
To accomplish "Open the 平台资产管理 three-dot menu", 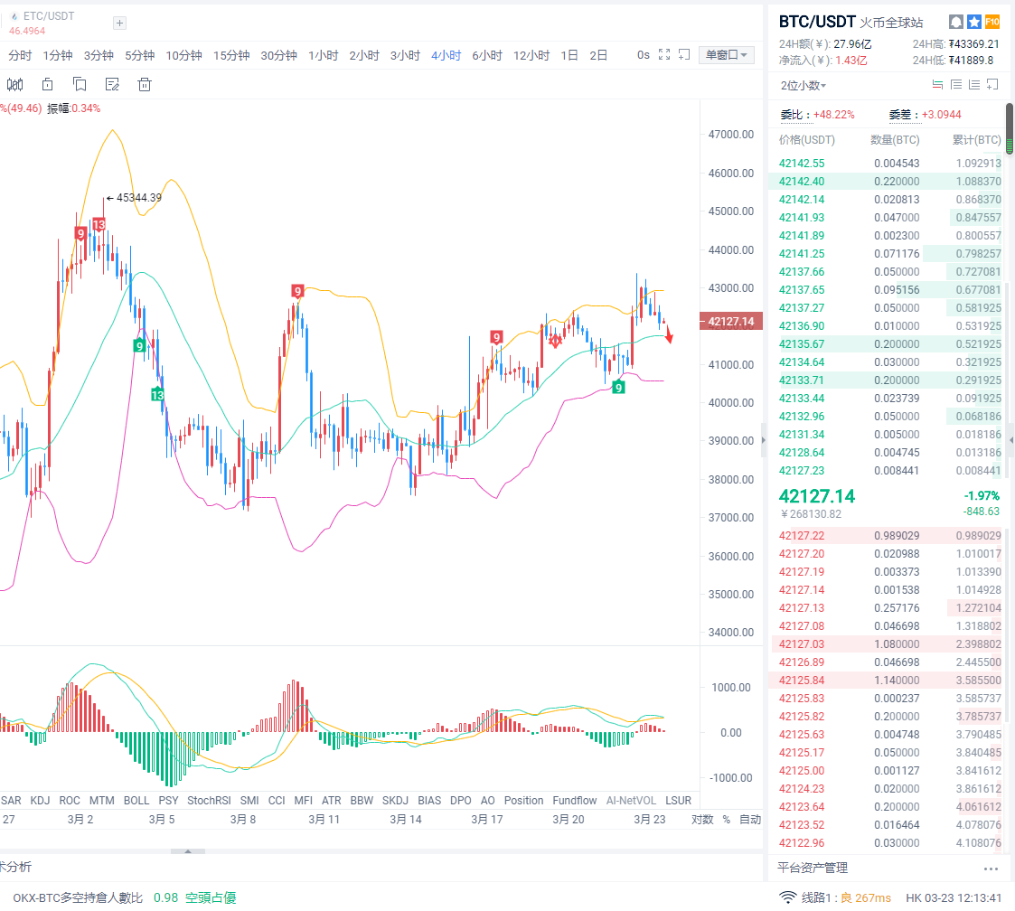I will (991, 869).
